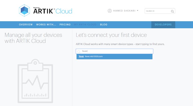
Task: Select the My ARTIK Cloud tab
Action: 85,25
